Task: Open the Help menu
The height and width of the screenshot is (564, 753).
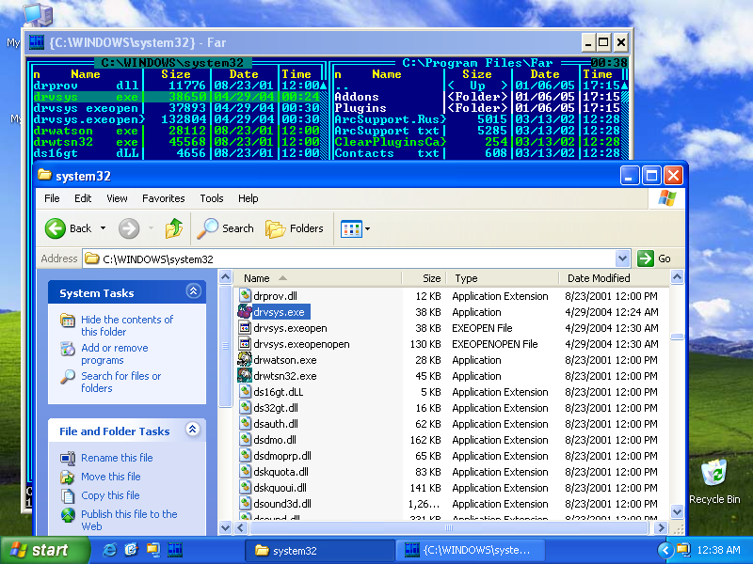Action: point(248,198)
